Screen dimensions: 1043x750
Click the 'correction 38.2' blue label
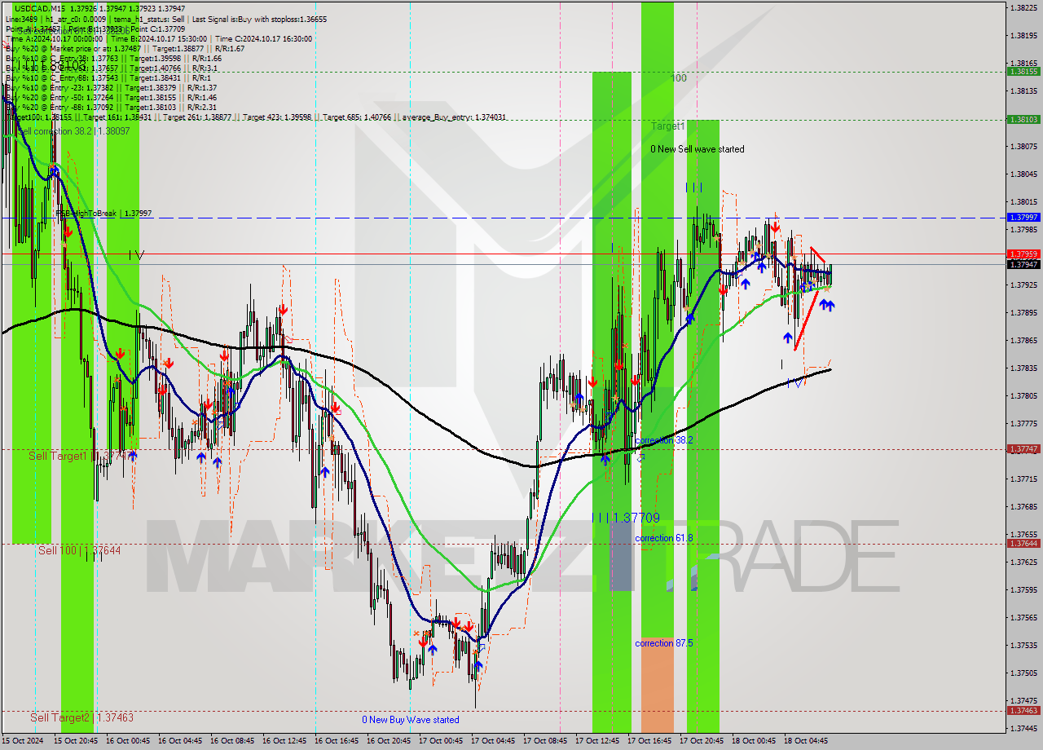(664, 440)
